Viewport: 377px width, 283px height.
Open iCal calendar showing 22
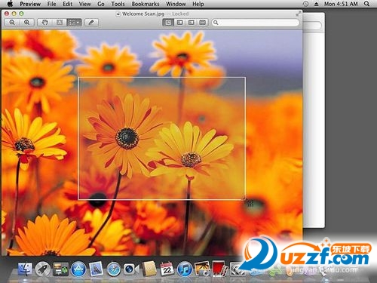click(167, 269)
